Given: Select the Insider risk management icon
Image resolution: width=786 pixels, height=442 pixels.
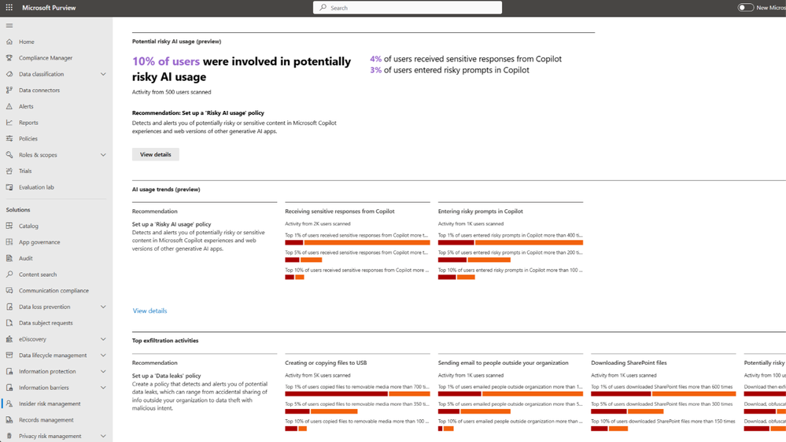Looking at the screenshot, I should [9, 403].
